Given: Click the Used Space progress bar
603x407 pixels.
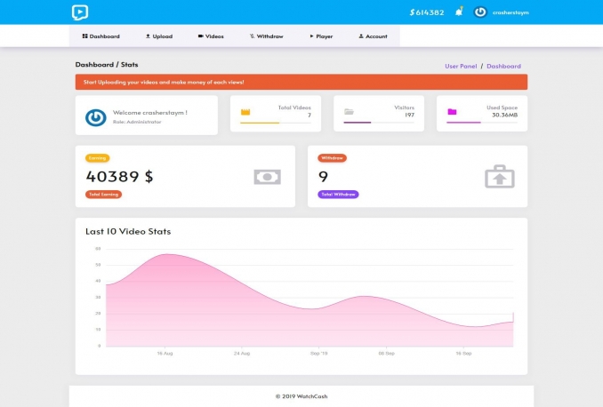Looking at the screenshot, I should click(x=482, y=123).
